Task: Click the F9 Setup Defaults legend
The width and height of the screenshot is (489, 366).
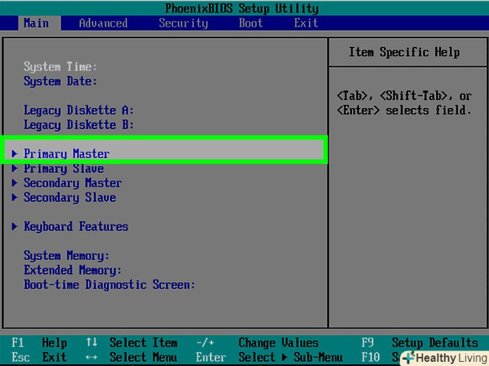Action: pyautogui.click(x=420, y=343)
